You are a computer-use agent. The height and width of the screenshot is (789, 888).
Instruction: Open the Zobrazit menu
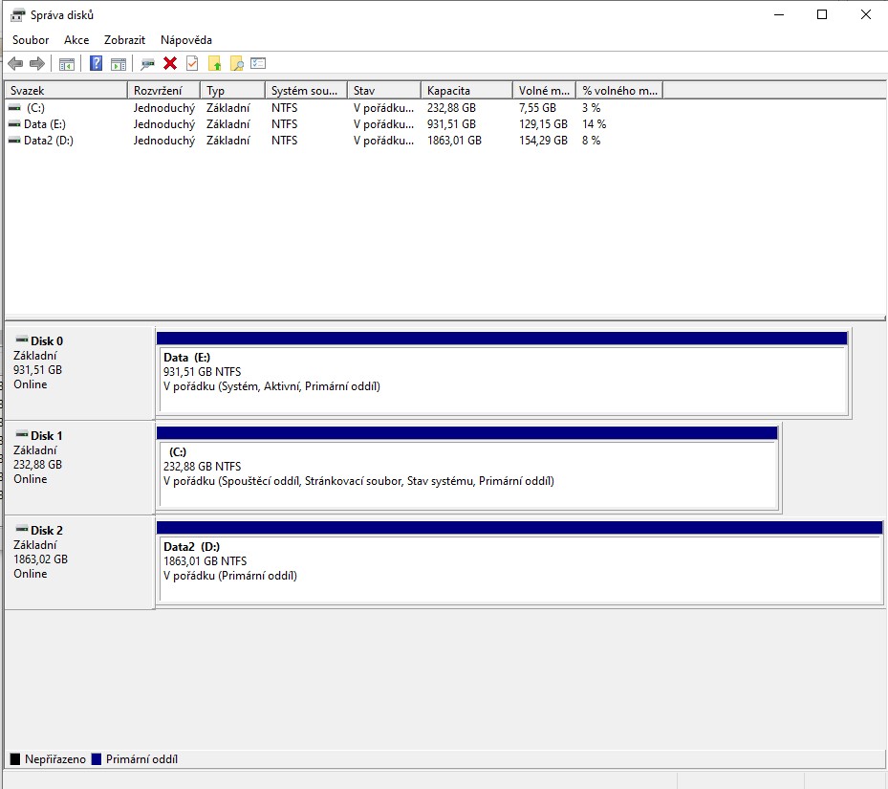(x=124, y=40)
